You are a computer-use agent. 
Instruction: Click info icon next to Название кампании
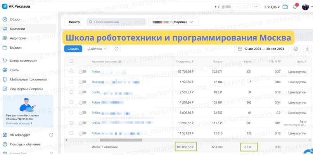120,62
